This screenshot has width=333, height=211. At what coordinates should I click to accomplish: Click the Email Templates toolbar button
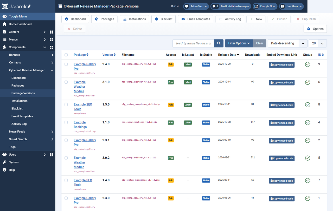(x=196, y=19)
